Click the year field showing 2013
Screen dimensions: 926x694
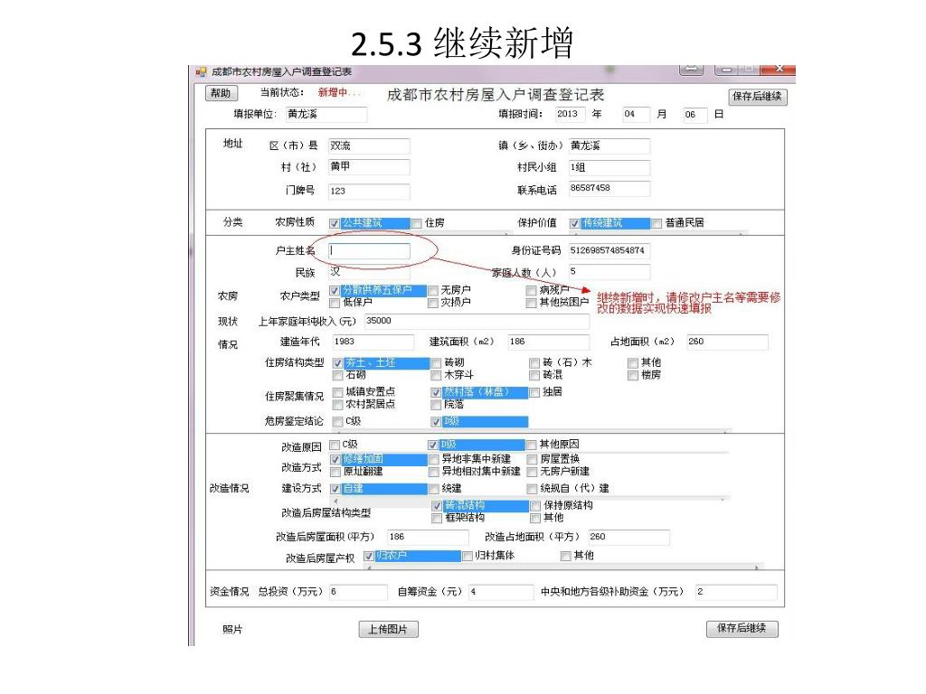pos(570,114)
